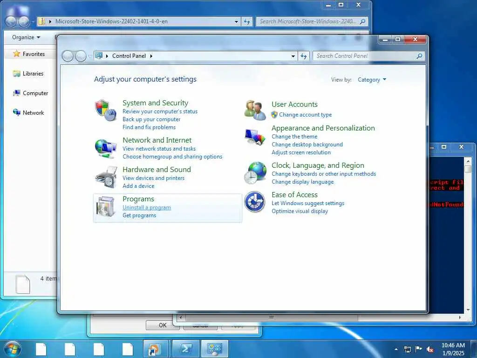Expand Control Panel address history dropdown
The width and height of the screenshot is (477, 358).
[x=293, y=56]
